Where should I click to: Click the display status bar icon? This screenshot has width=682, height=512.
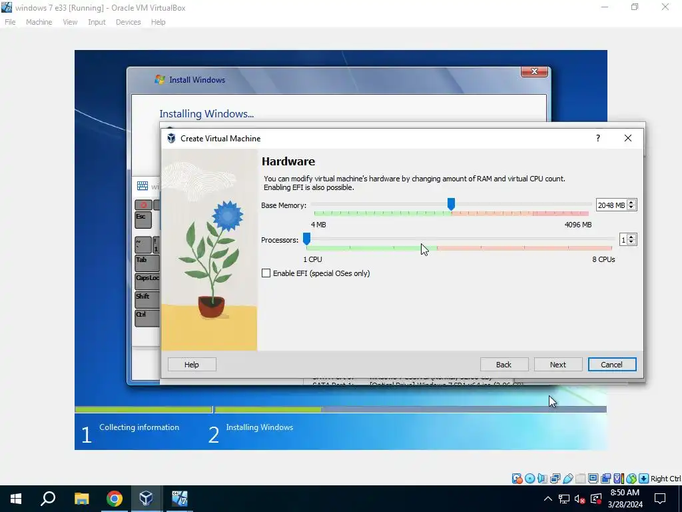(593, 479)
